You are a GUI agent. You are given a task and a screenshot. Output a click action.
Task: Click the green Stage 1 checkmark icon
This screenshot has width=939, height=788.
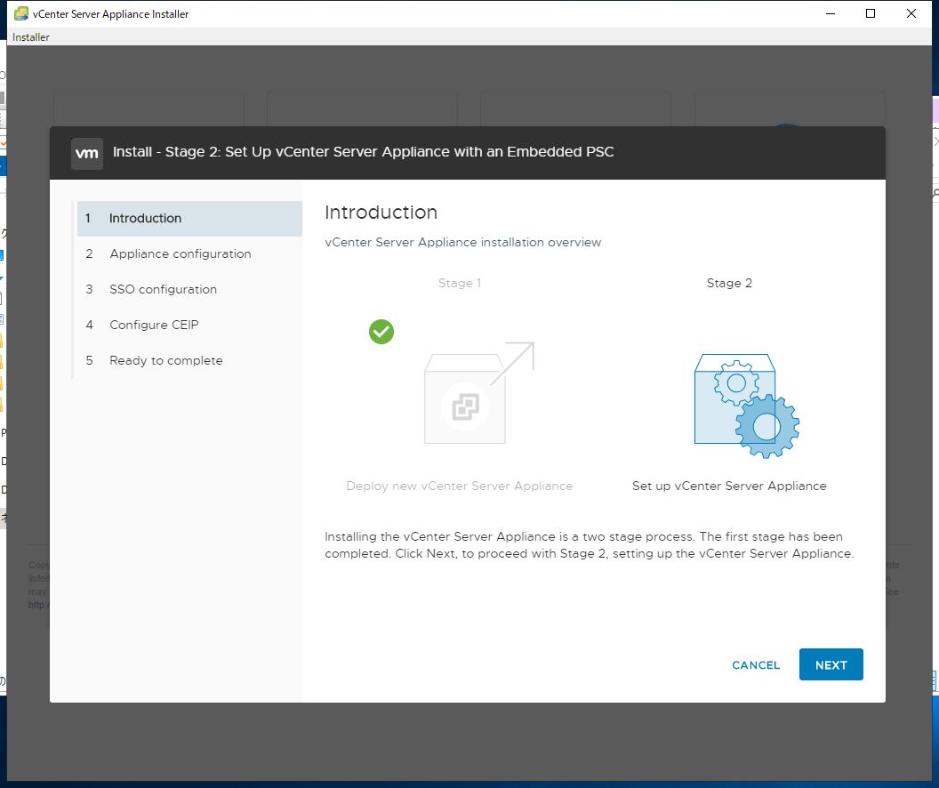click(x=381, y=332)
